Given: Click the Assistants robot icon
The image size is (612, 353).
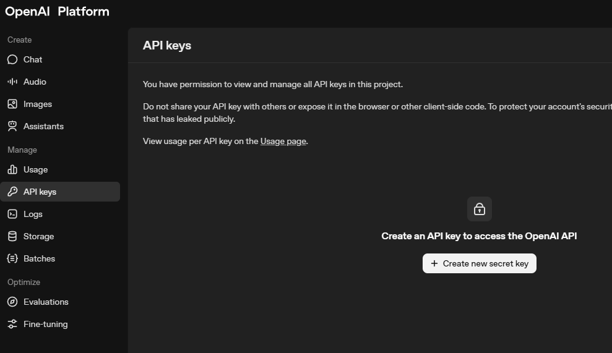Looking at the screenshot, I should [12, 126].
